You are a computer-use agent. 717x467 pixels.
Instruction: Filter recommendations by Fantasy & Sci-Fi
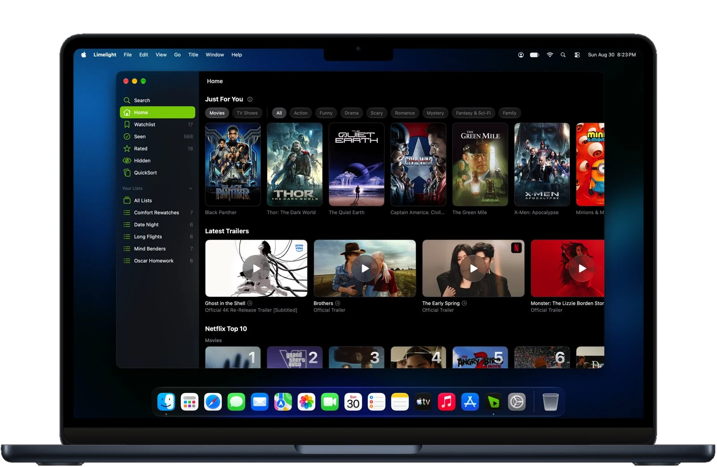click(x=473, y=113)
